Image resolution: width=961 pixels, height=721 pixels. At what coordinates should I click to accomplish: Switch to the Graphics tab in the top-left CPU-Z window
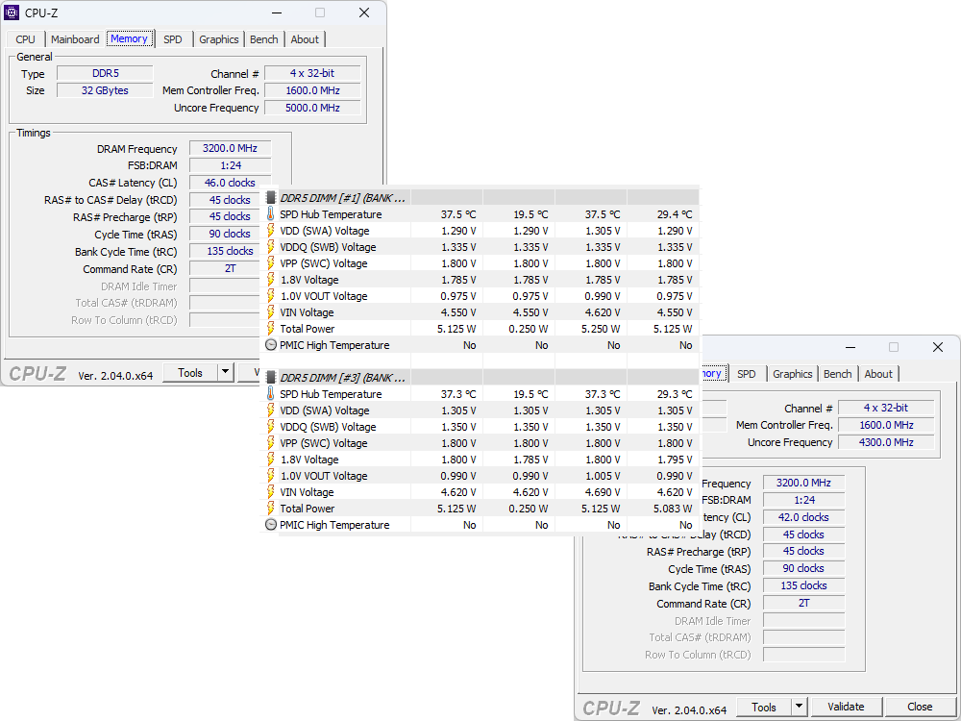219,39
